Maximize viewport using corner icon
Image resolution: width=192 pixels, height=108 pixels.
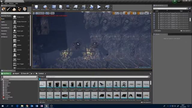click(x=151, y=13)
